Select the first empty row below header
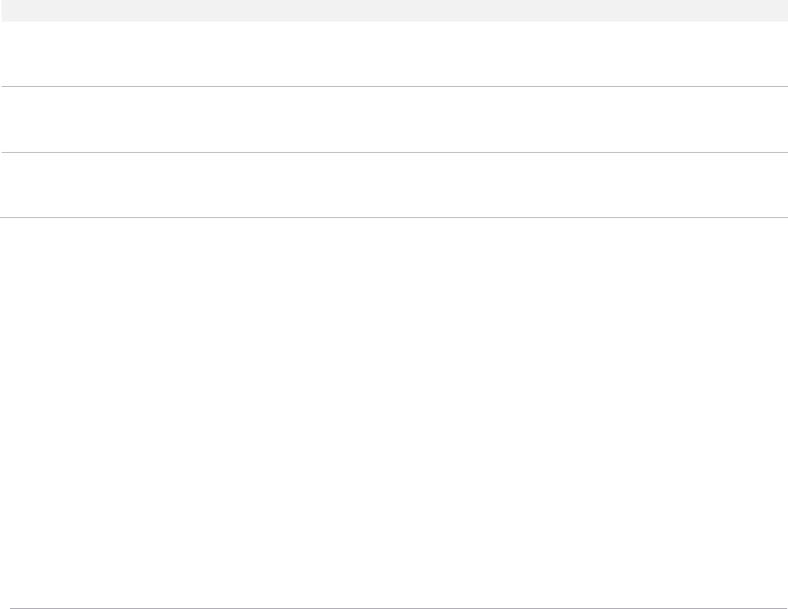This screenshot has height=609, width=788. (x=394, y=54)
